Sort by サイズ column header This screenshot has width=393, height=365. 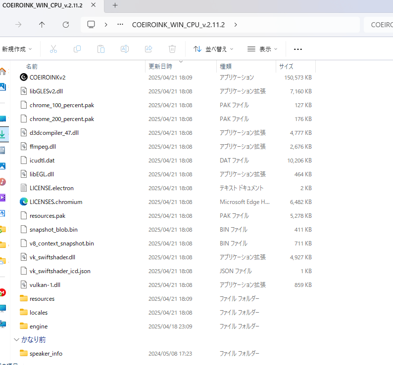coord(286,67)
